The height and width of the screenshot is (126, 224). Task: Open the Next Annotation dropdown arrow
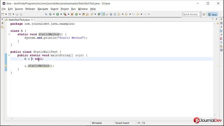(122, 14)
